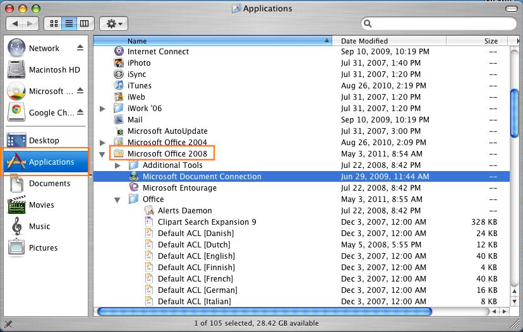Open the Action gear menu
The width and height of the screenshot is (523, 332).
pos(114,23)
